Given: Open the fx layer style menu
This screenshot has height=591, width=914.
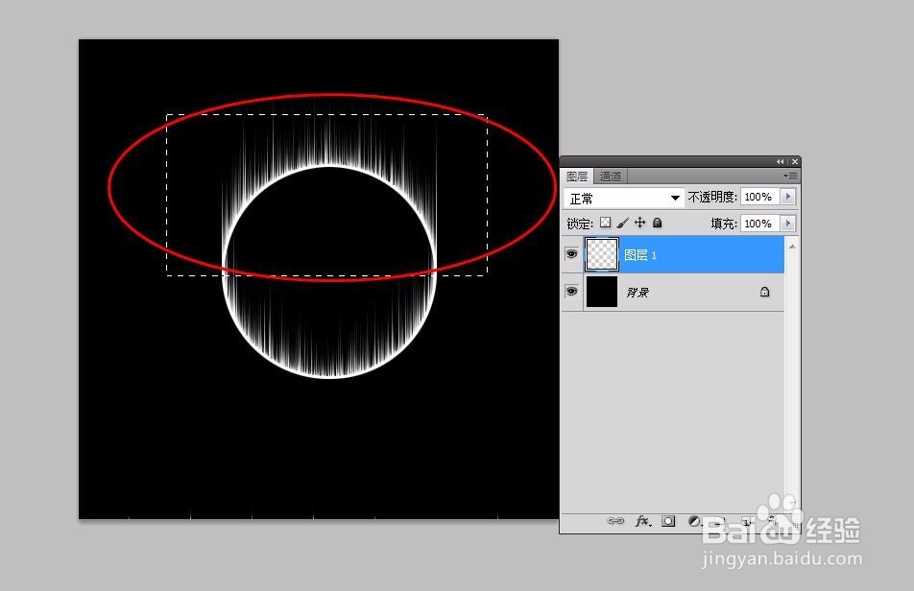Looking at the screenshot, I should (x=643, y=521).
